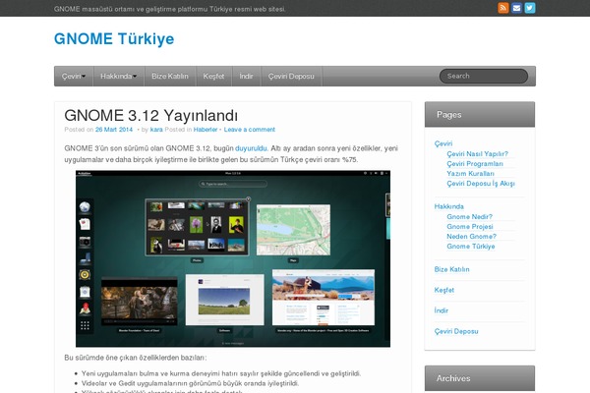This screenshot has width=590, height=393.
Task: Open Çeviri Deposu İş Akışı sidebar link
Action: click(481, 184)
